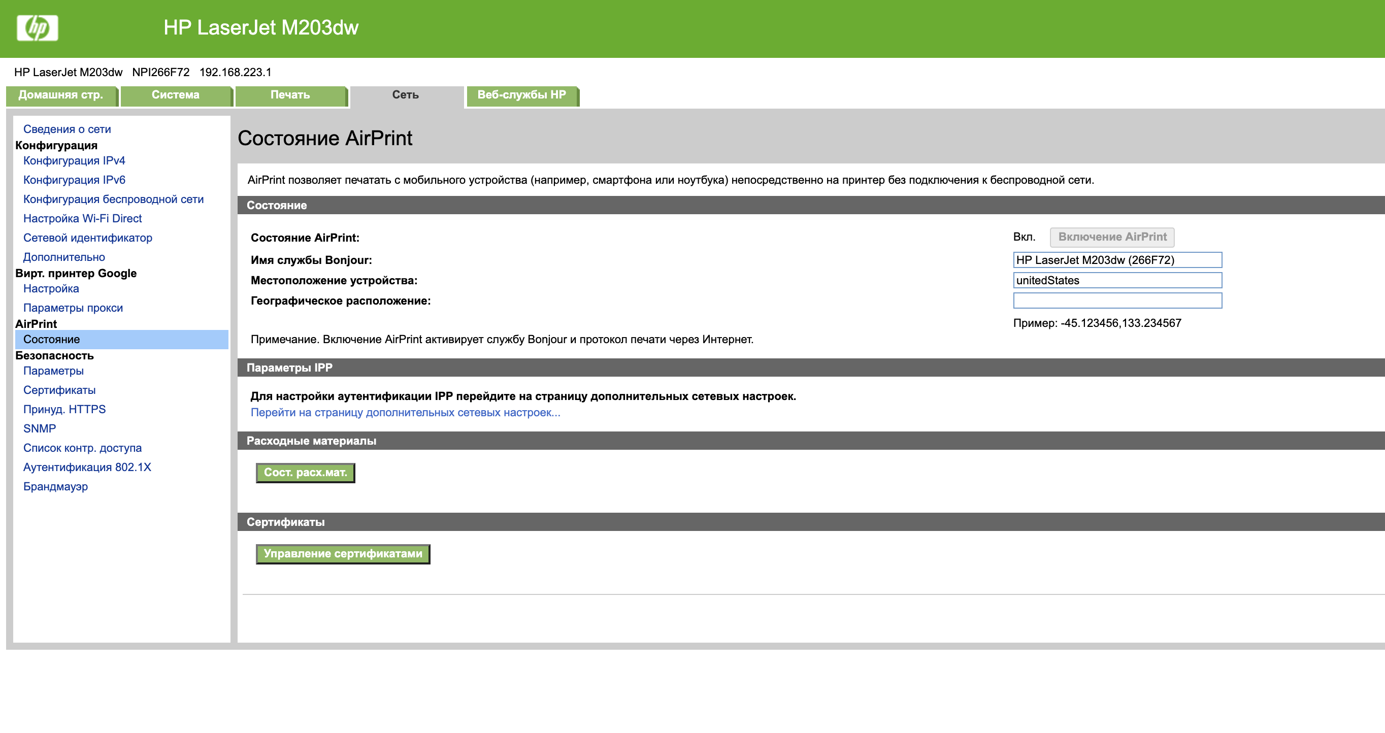Click Включение AirPrint button

(x=1112, y=237)
